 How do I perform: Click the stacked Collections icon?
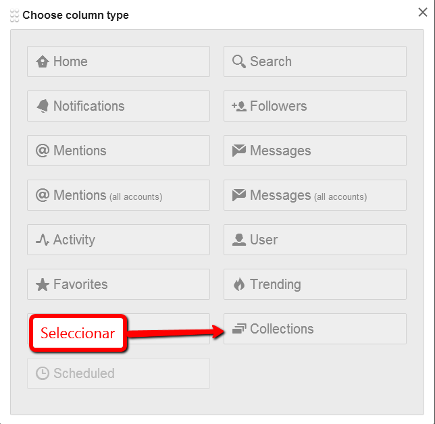click(x=238, y=329)
